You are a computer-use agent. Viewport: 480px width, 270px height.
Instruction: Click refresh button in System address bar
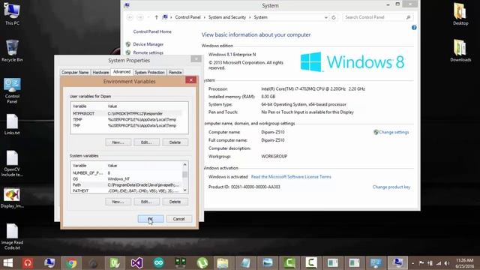tap(334, 17)
